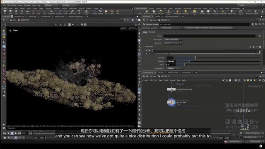
Task: Click the ramp add point plus icon
Action: [x=250, y=47]
